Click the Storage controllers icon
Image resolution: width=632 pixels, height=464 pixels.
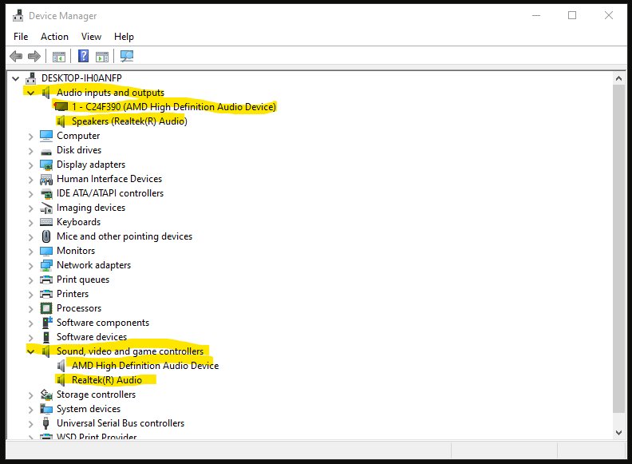[x=46, y=395]
